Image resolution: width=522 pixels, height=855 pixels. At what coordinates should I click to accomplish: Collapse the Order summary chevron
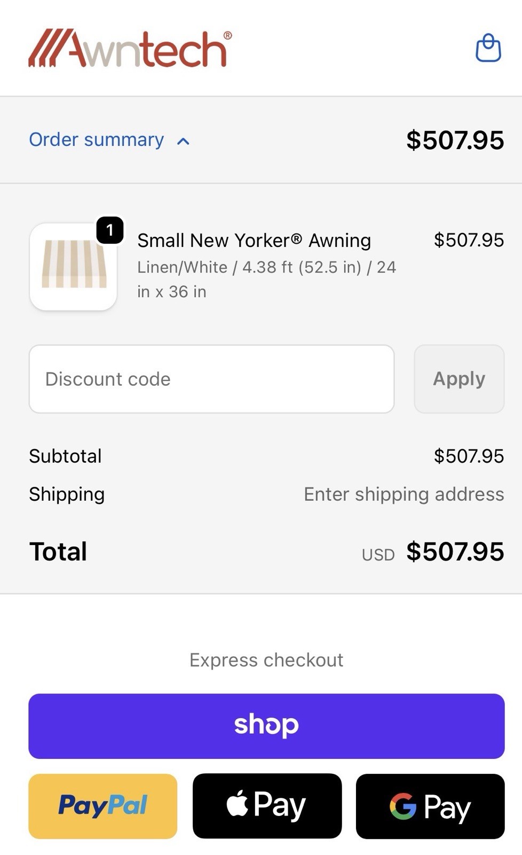183,141
